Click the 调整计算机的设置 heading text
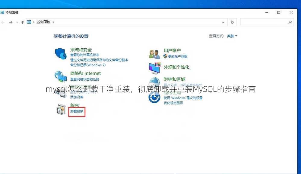The height and width of the screenshot is (174, 301). pyautogui.click(x=71, y=36)
